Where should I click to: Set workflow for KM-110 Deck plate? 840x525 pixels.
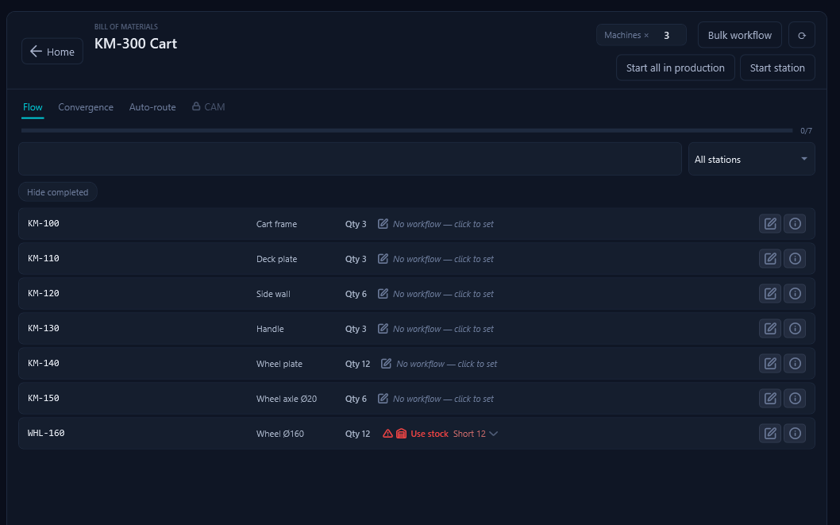pyautogui.click(x=436, y=259)
